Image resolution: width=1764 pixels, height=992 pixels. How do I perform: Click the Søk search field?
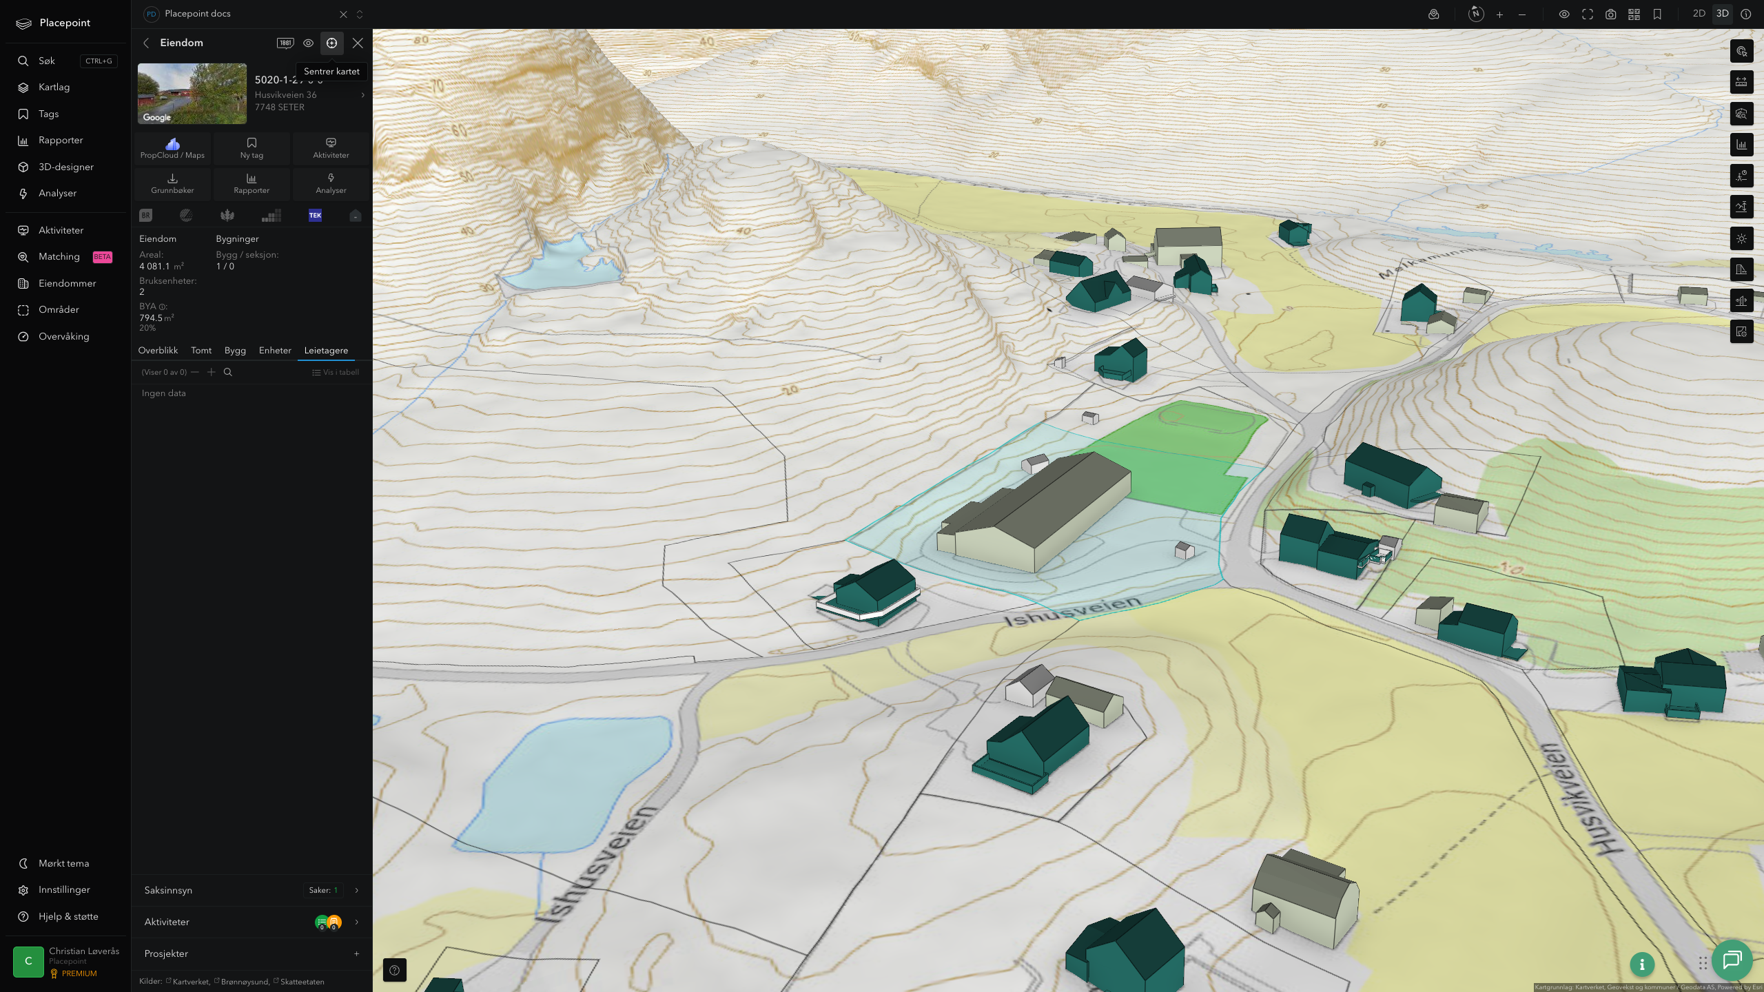[65, 61]
